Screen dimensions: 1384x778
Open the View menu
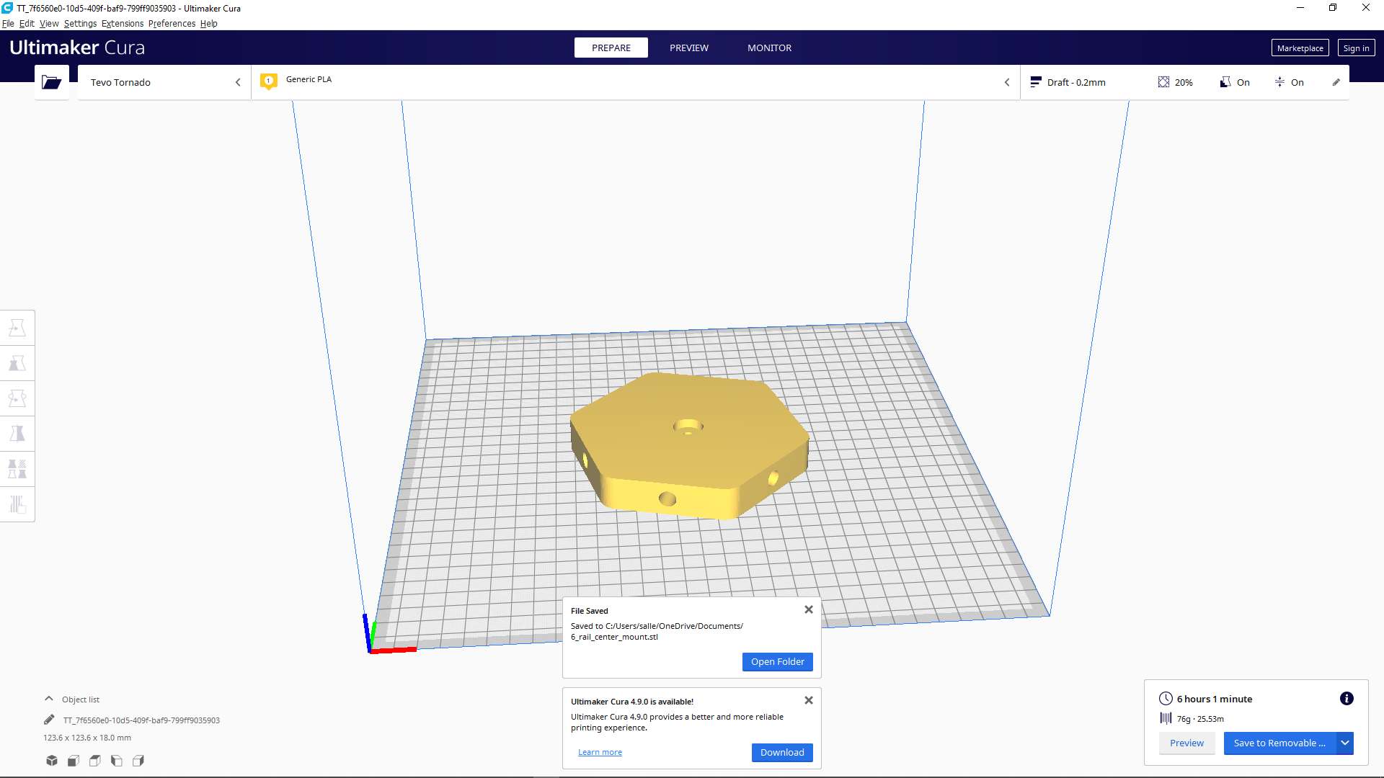coord(49,24)
